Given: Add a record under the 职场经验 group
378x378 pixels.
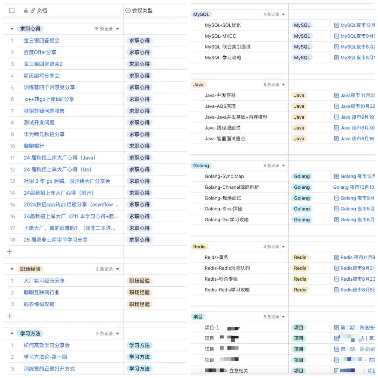Looking at the screenshot, I should (9, 316).
